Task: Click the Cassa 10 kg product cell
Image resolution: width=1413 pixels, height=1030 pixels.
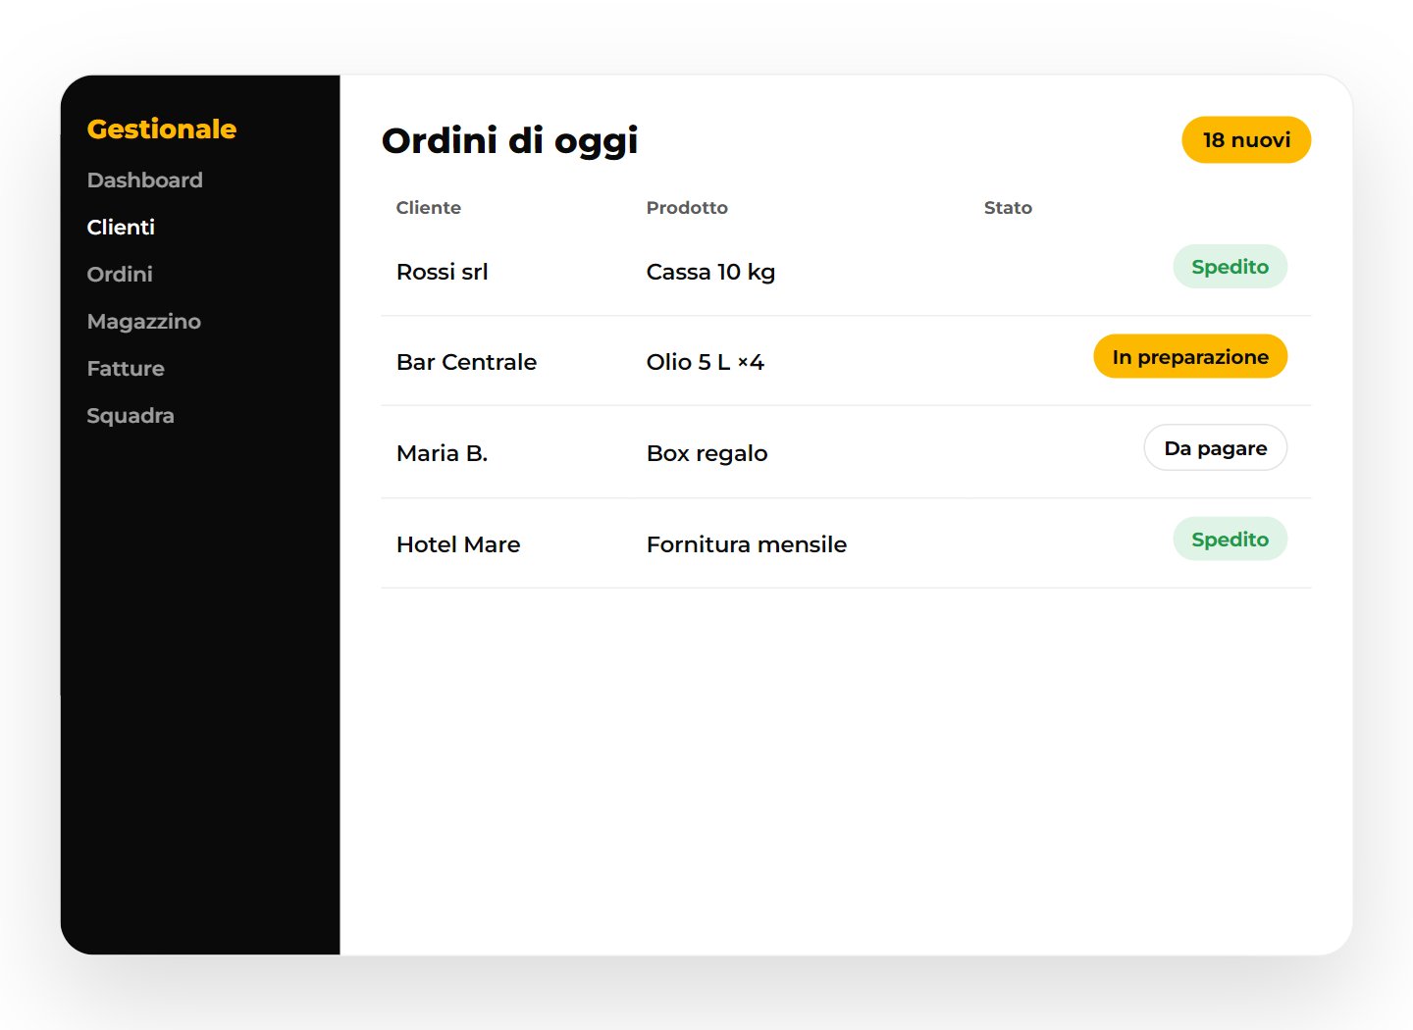Action: 710,272
